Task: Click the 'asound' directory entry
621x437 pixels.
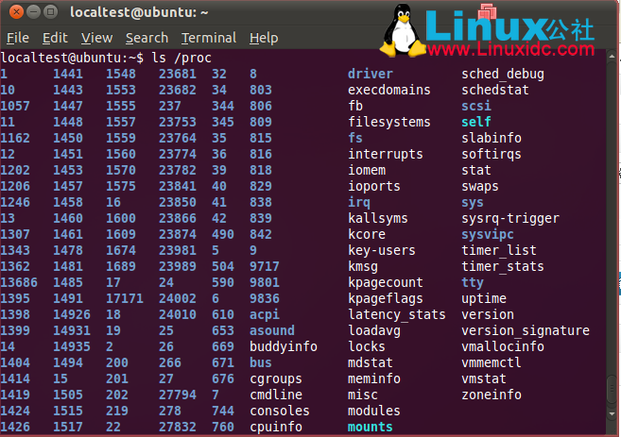Action: (272, 330)
